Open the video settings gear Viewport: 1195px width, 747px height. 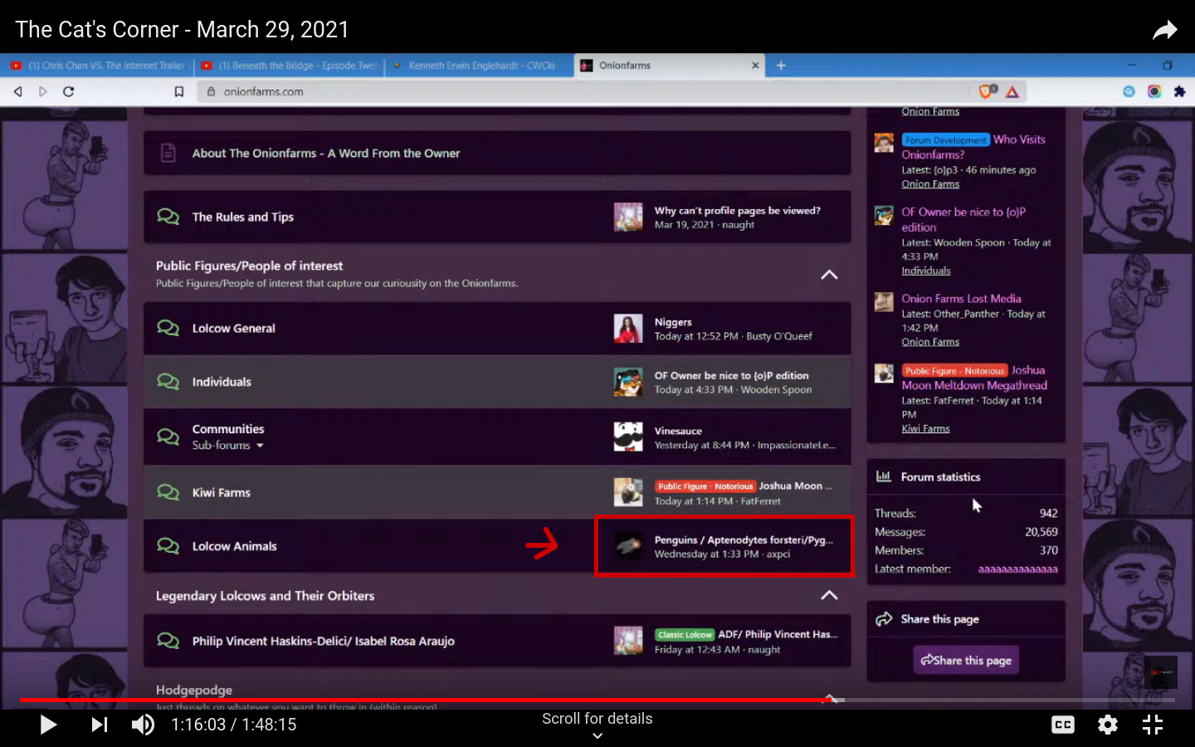(x=1107, y=725)
